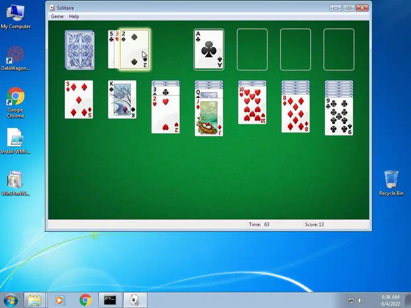Select the 2 of spades waste card
This screenshot has height=308, width=411.
click(x=134, y=49)
